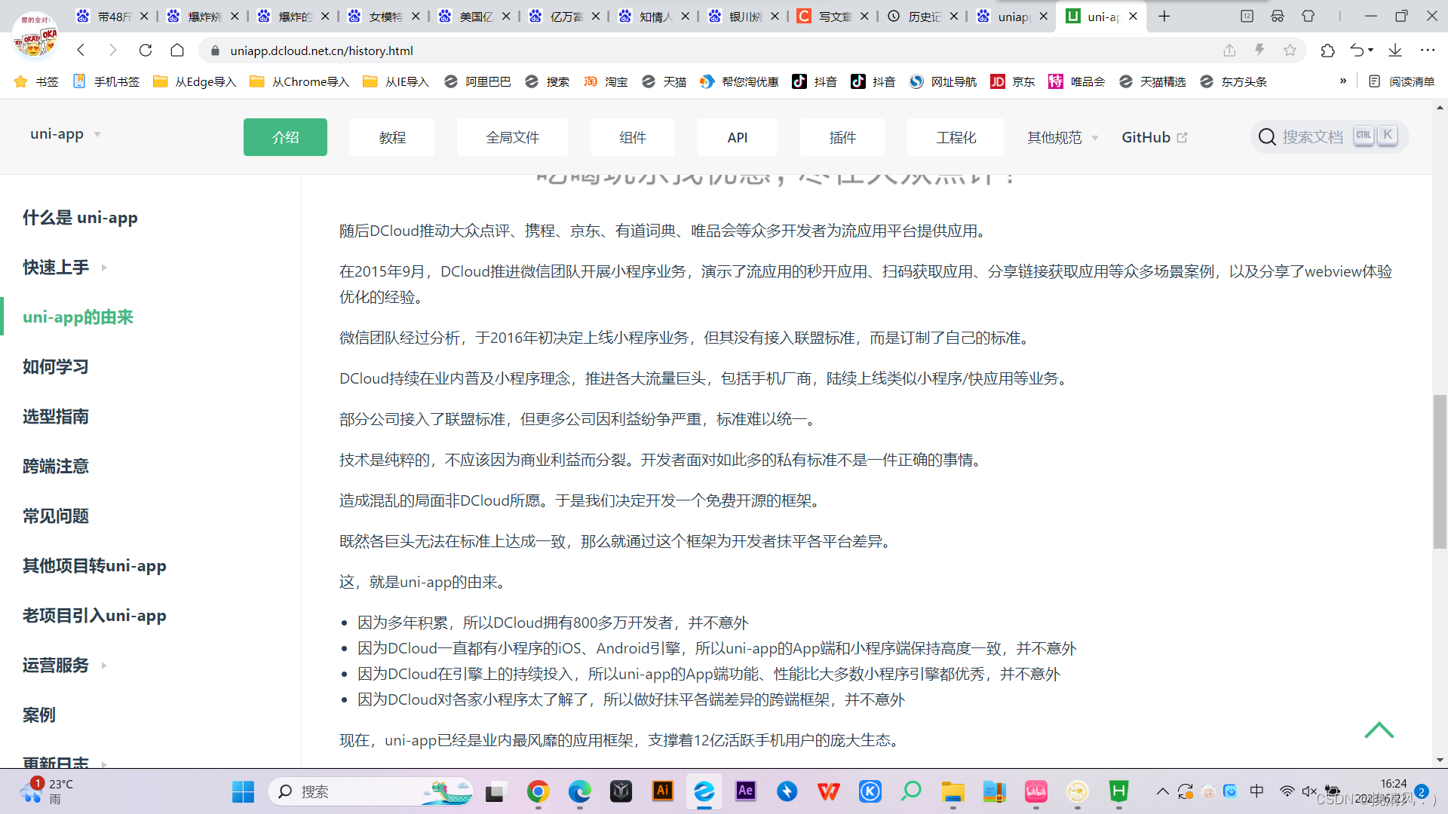Open the API navigation tab
1448x814 pixels.
tap(737, 137)
